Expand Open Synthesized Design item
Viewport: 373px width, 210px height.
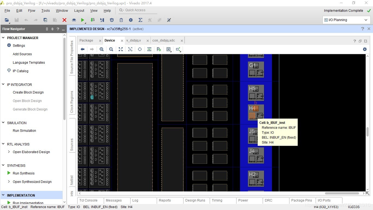(9, 182)
